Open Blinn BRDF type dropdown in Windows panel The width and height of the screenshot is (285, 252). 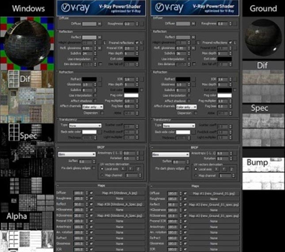(x=76, y=154)
